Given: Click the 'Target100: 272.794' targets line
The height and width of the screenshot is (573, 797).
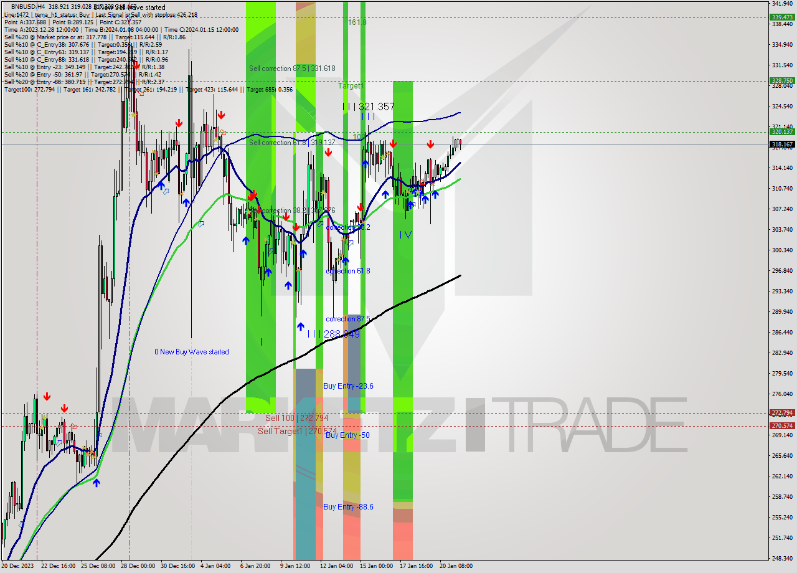Looking at the screenshot, I should pyautogui.click(x=148, y=90).
